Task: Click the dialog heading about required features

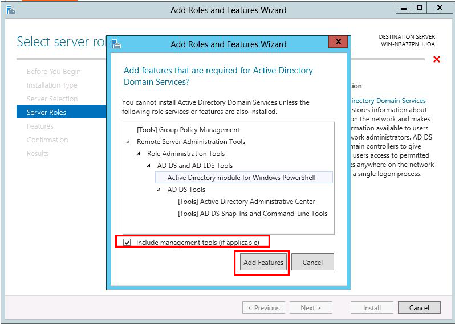Action: pos(218,76)
